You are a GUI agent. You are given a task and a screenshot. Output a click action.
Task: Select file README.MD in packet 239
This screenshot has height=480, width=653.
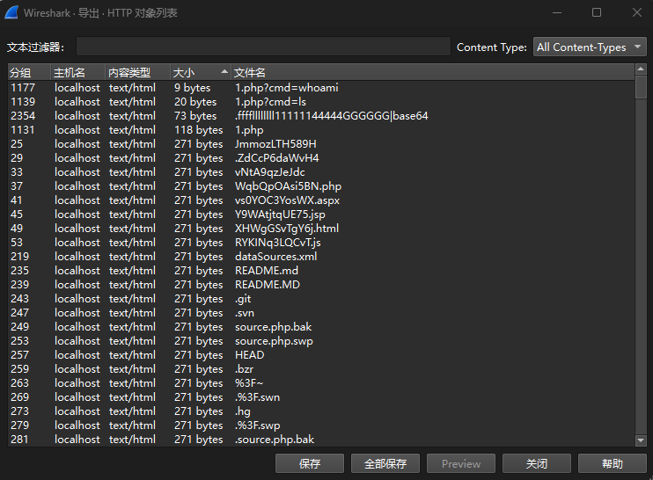321,285
